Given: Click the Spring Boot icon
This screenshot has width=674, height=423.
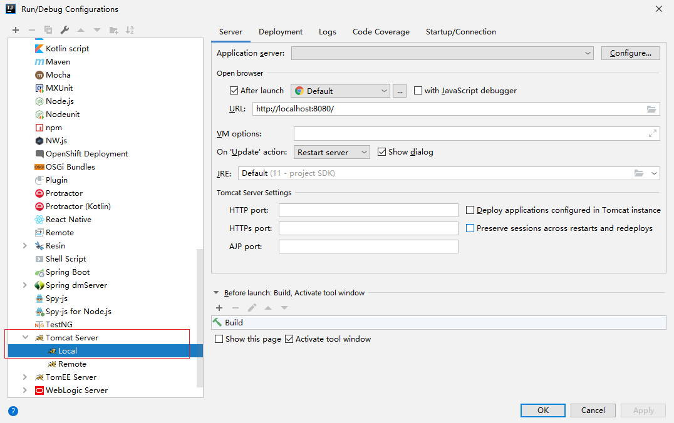Looking at the screenshot, I should 39,272.
